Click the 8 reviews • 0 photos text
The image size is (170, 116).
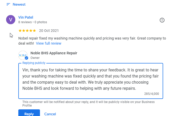[x=33, y=22]
